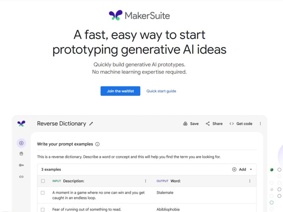The width and height of the screenshot is (283, 212).
Task: Open the Description column options menu
Action: [145, 181]
